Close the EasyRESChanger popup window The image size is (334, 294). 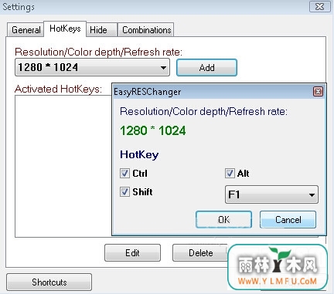(318, 92)
